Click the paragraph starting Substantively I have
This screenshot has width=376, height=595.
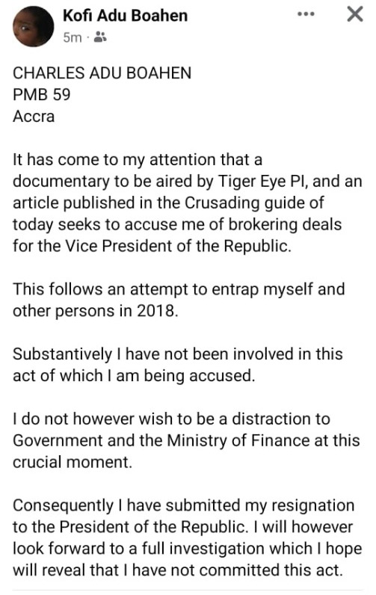click(178, 365)
